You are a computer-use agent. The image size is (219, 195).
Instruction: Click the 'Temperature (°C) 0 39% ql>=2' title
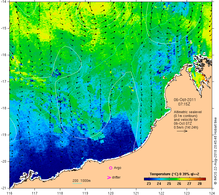pos(174,174)
